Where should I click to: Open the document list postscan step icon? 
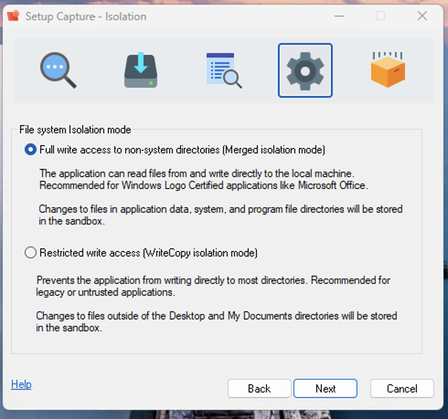pos(223,70)
